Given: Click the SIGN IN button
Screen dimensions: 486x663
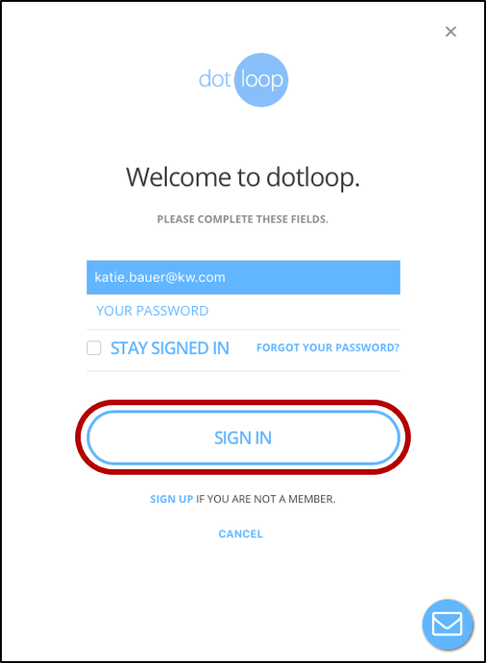Looking at the screenshot, I should [243, 438].
